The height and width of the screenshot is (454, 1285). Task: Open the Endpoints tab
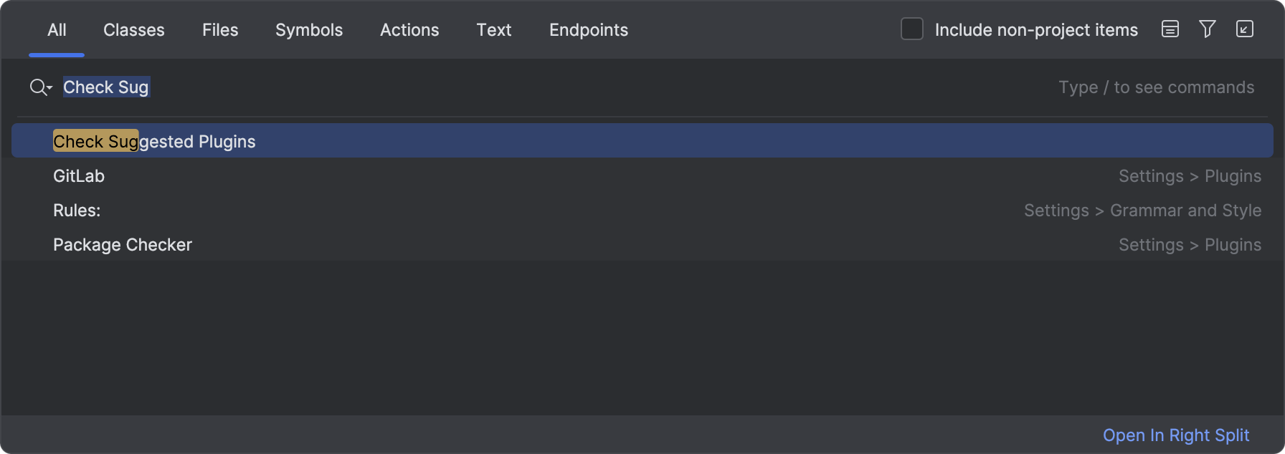point(587,29)
